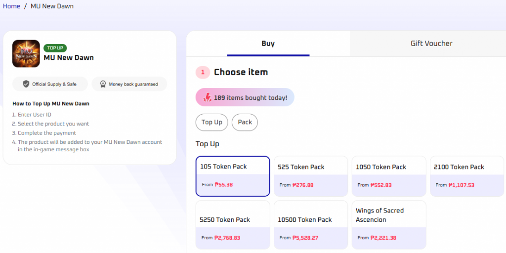
Task: Select the 525 Token Pack
Action: pyautogui.click(x=311, y=176)
